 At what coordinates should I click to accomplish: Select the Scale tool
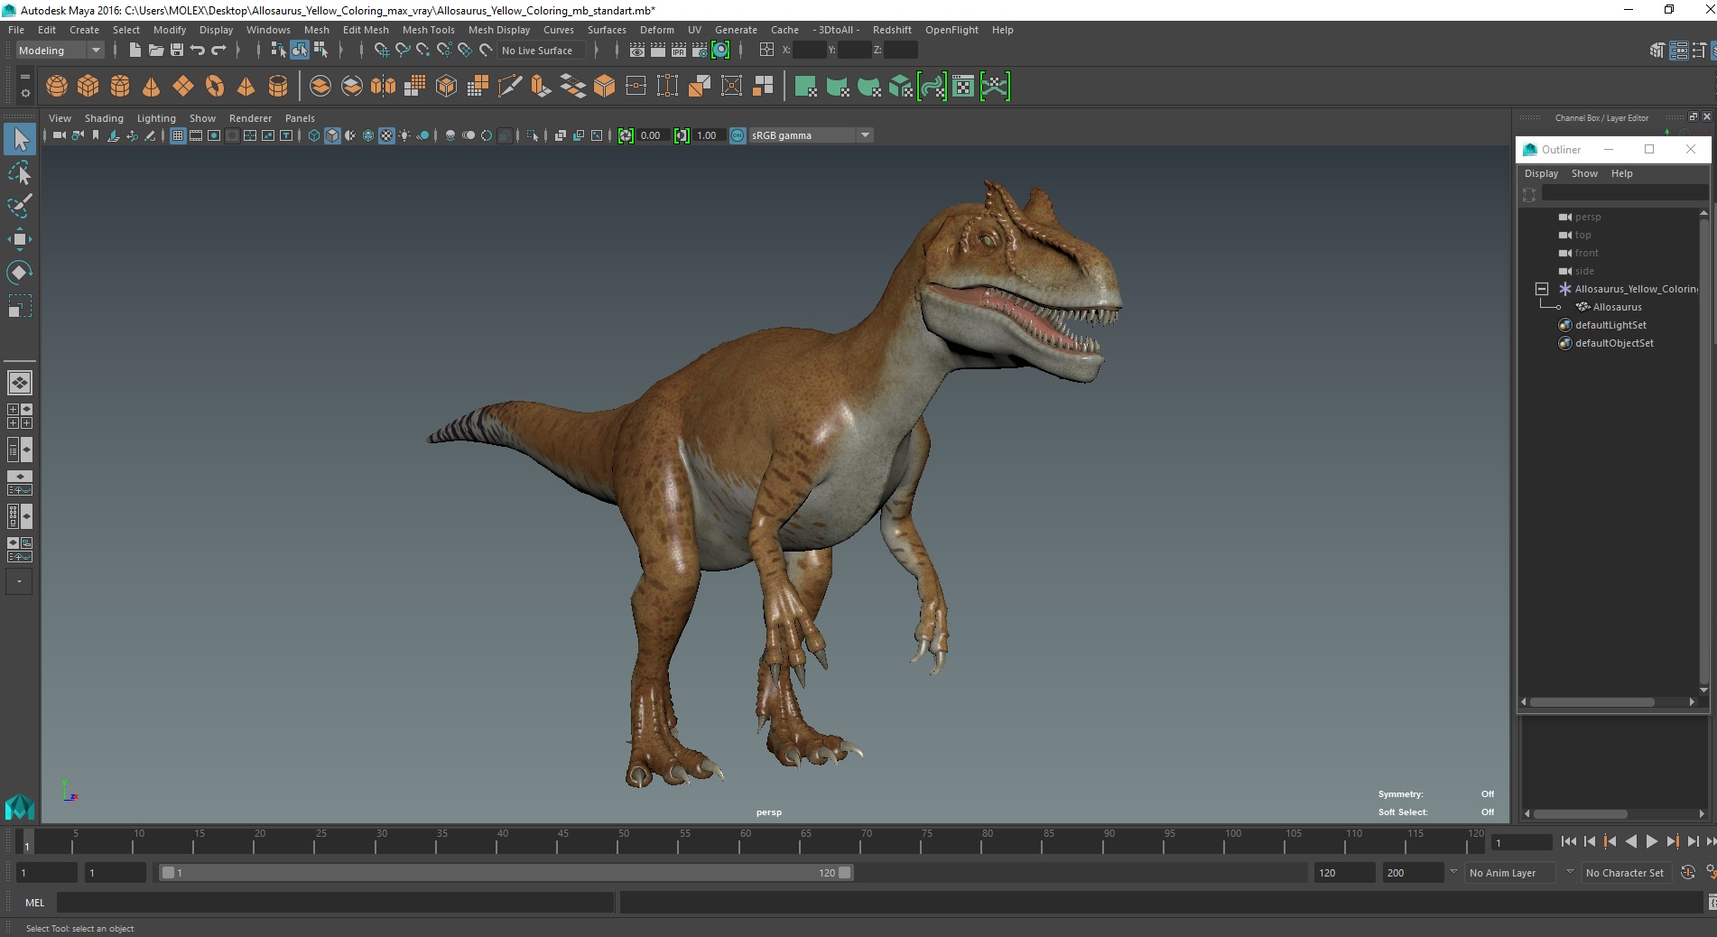pyautogui.click(x=20, y=306)
